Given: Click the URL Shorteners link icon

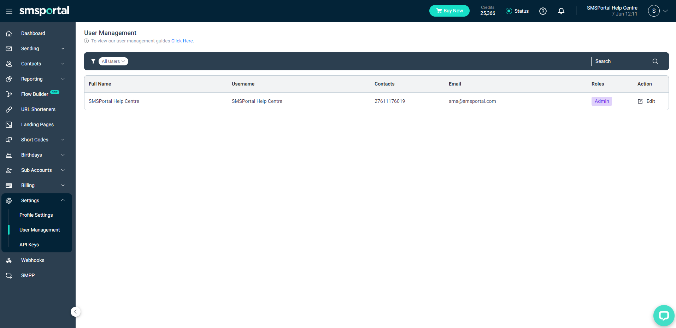Looking at the screenshot, I should click(x=9, y=110).
